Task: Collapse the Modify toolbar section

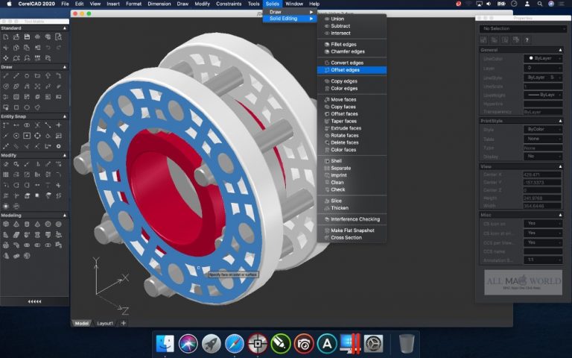Action: pos(65,155)
